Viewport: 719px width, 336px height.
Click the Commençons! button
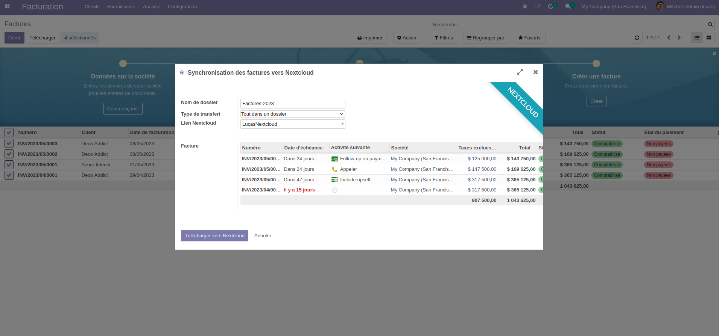click(123, 108)
